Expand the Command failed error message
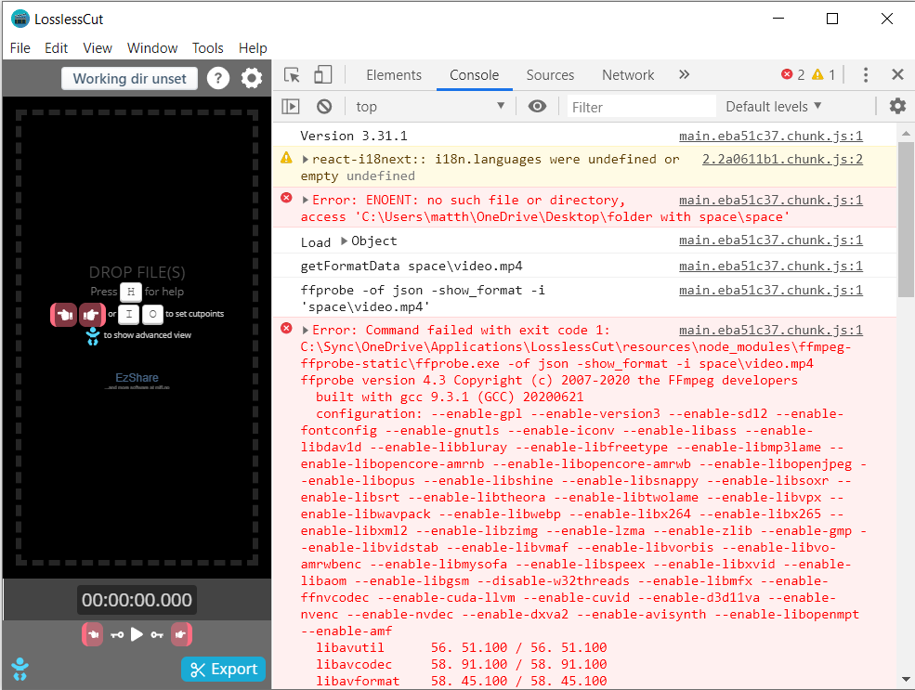The image size is (915, 690). point(306,330)
